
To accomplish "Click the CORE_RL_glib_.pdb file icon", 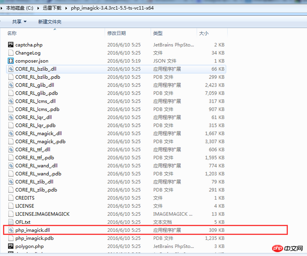I will pos(11,93).
